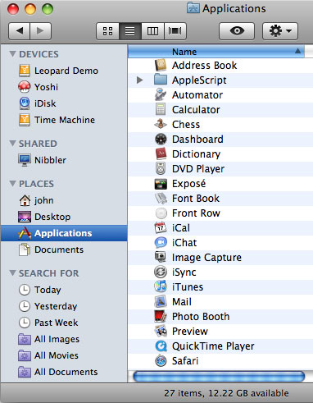The image size is (313, 403).
Task: Open the All Documents smart folder
Action: pyautogui.click(x=64, y=372)
